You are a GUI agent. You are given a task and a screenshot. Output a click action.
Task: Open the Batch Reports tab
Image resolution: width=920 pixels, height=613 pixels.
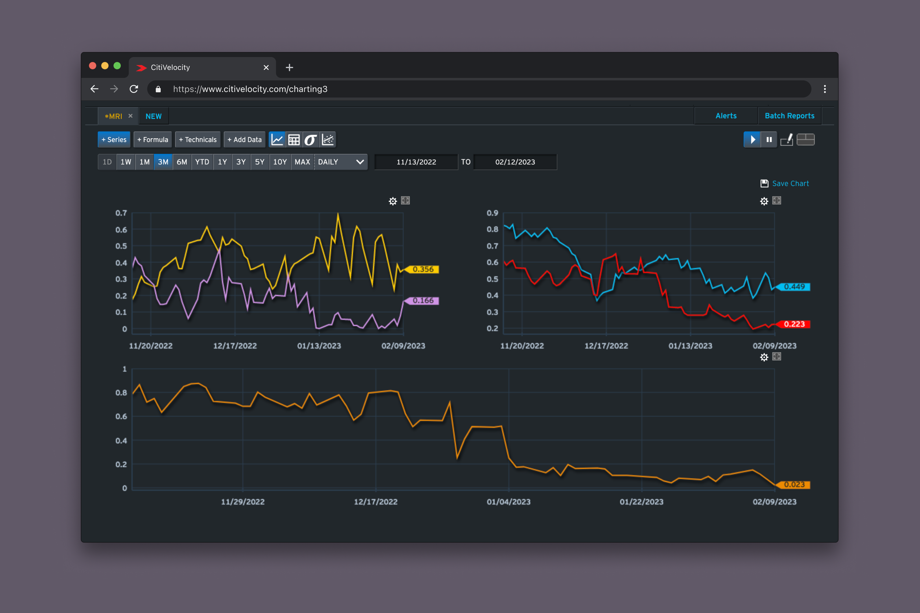point(789,116)
